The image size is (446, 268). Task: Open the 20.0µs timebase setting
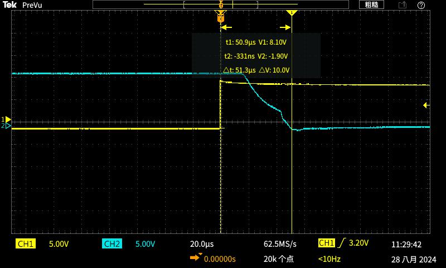(202, 244)
